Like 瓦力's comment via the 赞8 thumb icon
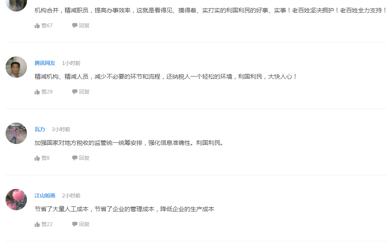The image size is (387, 247). click(37, 158)
